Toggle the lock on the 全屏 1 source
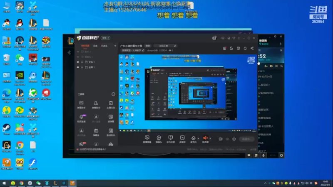Screen dimensions: 333x187 82,67
